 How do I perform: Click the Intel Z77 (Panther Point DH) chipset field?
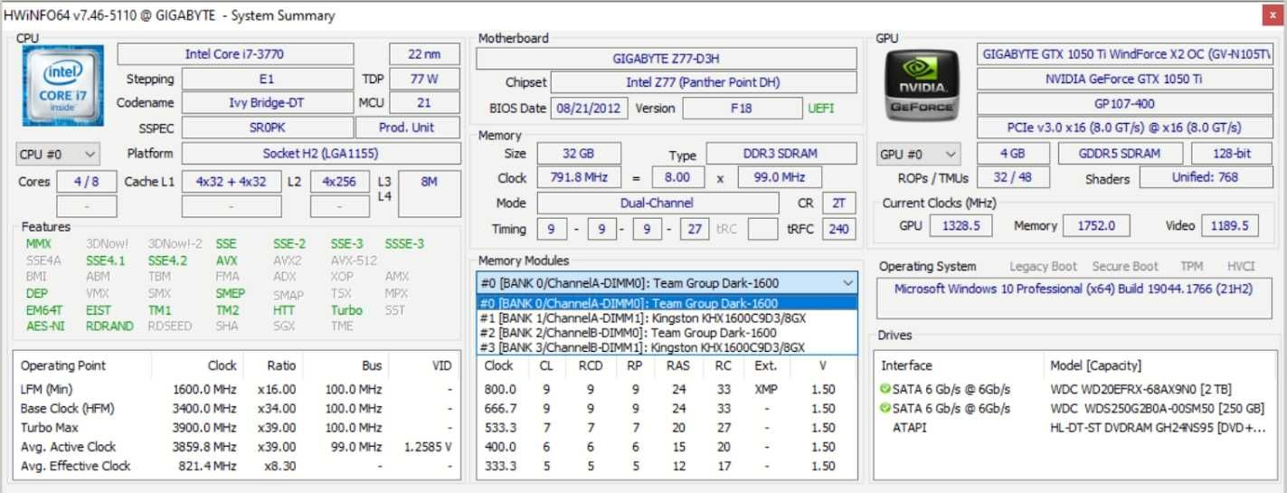point(704,82)
